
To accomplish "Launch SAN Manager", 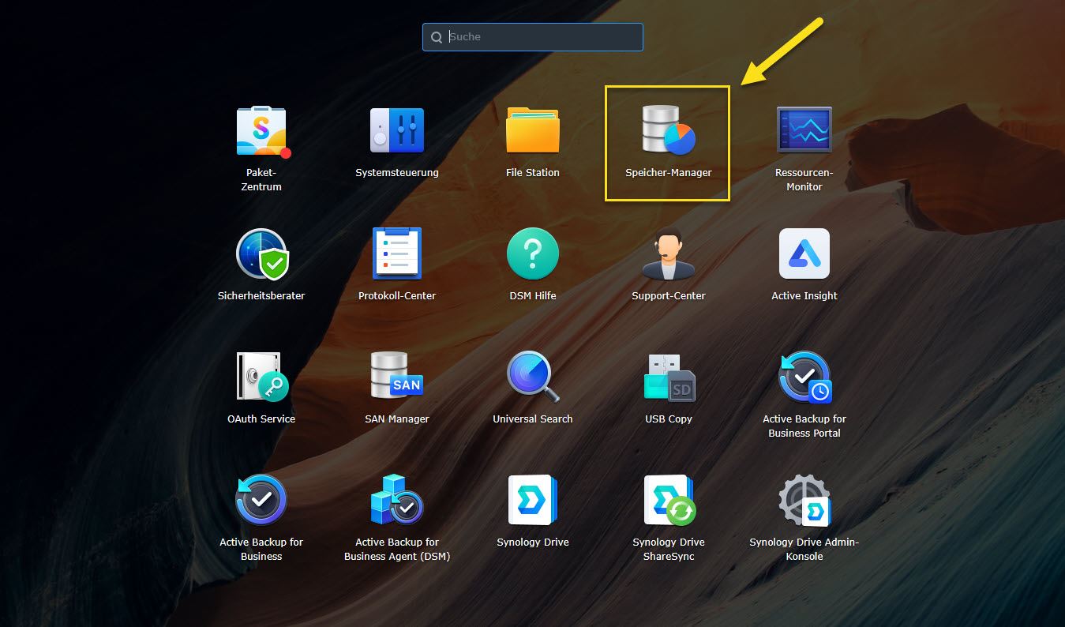I will tap(397, 377).
